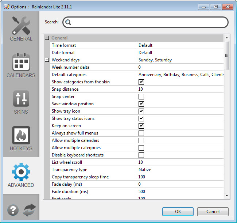Open Default categories value list
Viewport: 237px width, 223px height.
click(x=180, y=75)
